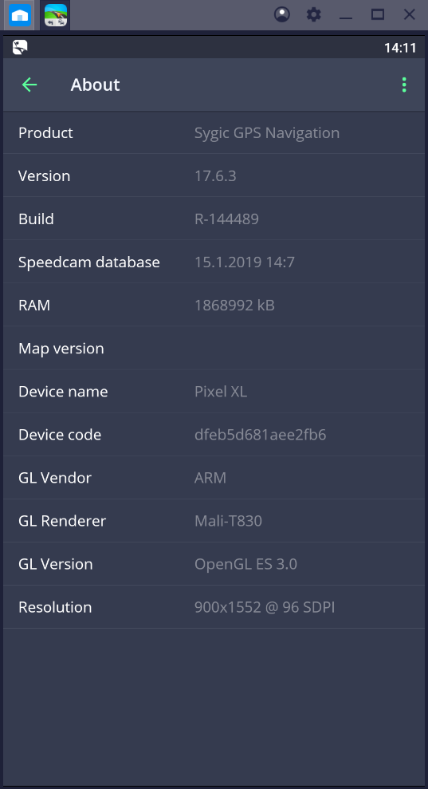Select the Sygic app tab
The image size is (428, 789).
(55, 15)
